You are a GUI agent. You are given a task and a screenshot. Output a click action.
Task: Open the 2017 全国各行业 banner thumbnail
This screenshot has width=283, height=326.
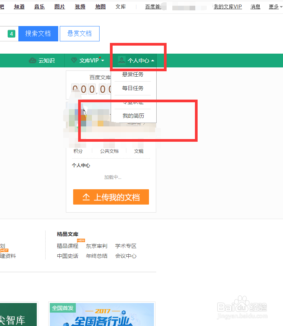tap(102, 315)
